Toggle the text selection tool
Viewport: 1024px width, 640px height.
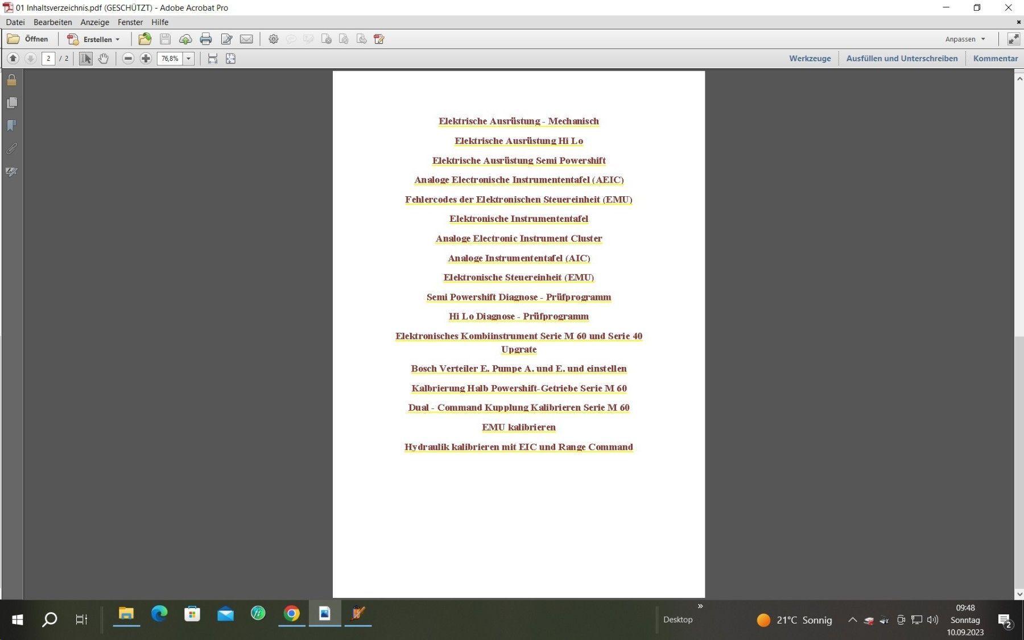click(x=85, y=59)
